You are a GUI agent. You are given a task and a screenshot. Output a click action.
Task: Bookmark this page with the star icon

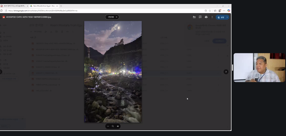coord(210,11)
